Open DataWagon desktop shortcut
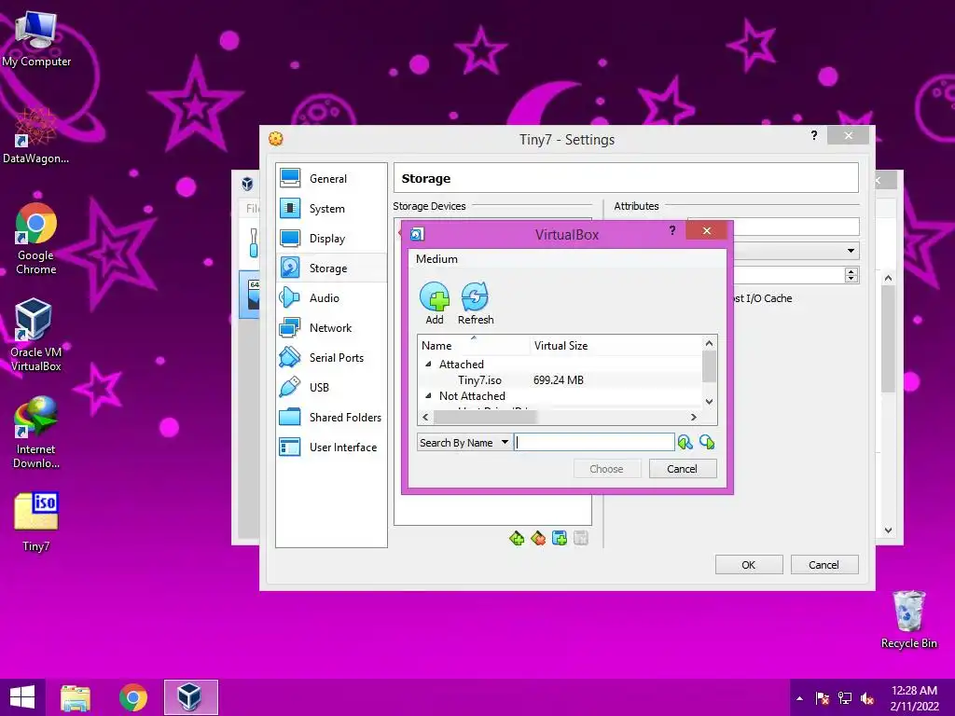Viewport: 955px width, 716px height. pyautogui.click(x=36, y=135)
